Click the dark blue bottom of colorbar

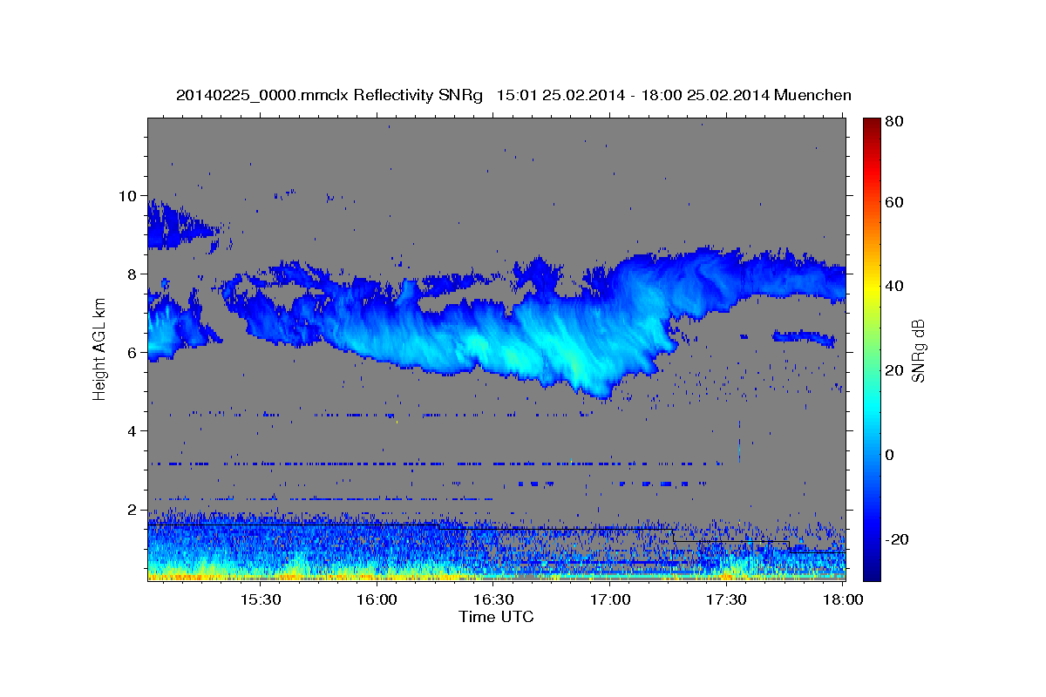[x=872, y=571]
